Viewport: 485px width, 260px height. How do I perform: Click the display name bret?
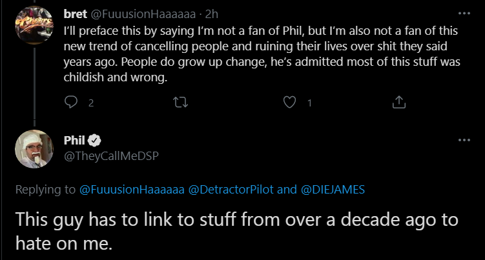point(75,14)
